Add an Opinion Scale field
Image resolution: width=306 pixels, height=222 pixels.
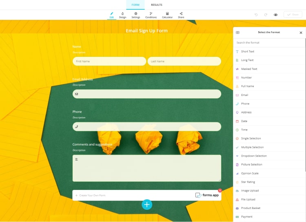pyautogui.click(x=250, y=174)
